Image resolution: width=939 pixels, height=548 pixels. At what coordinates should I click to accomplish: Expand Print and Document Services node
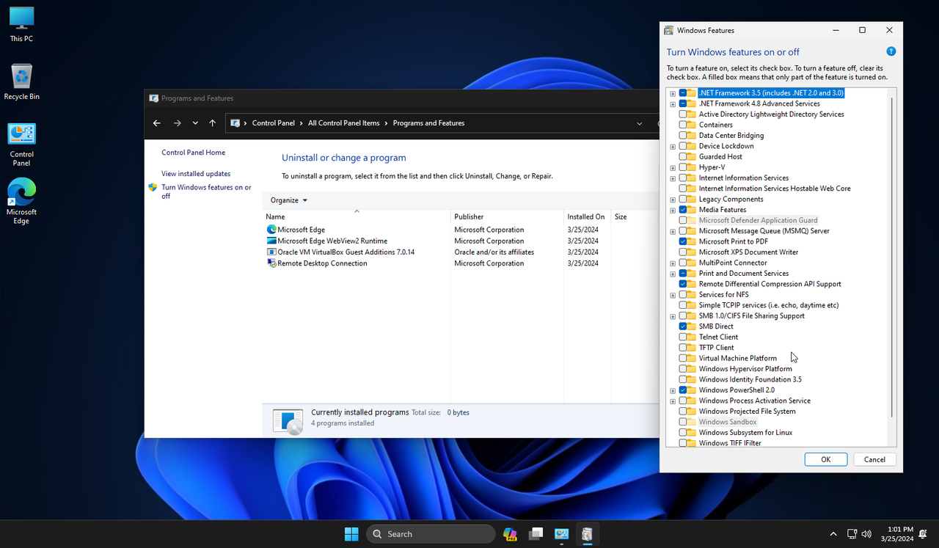673,274
